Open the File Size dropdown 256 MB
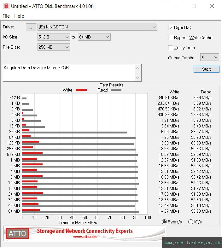Screen dimensions: 222x248 [54, 47]
